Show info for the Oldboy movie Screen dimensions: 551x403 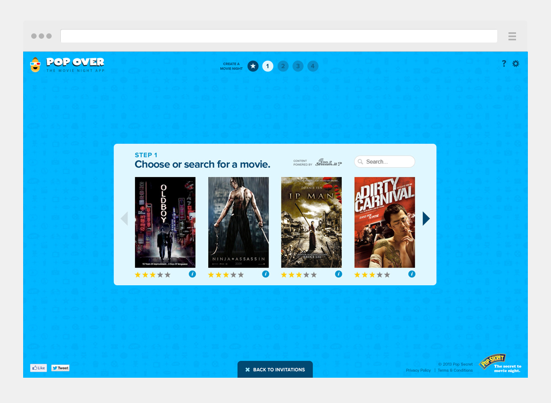192,274
